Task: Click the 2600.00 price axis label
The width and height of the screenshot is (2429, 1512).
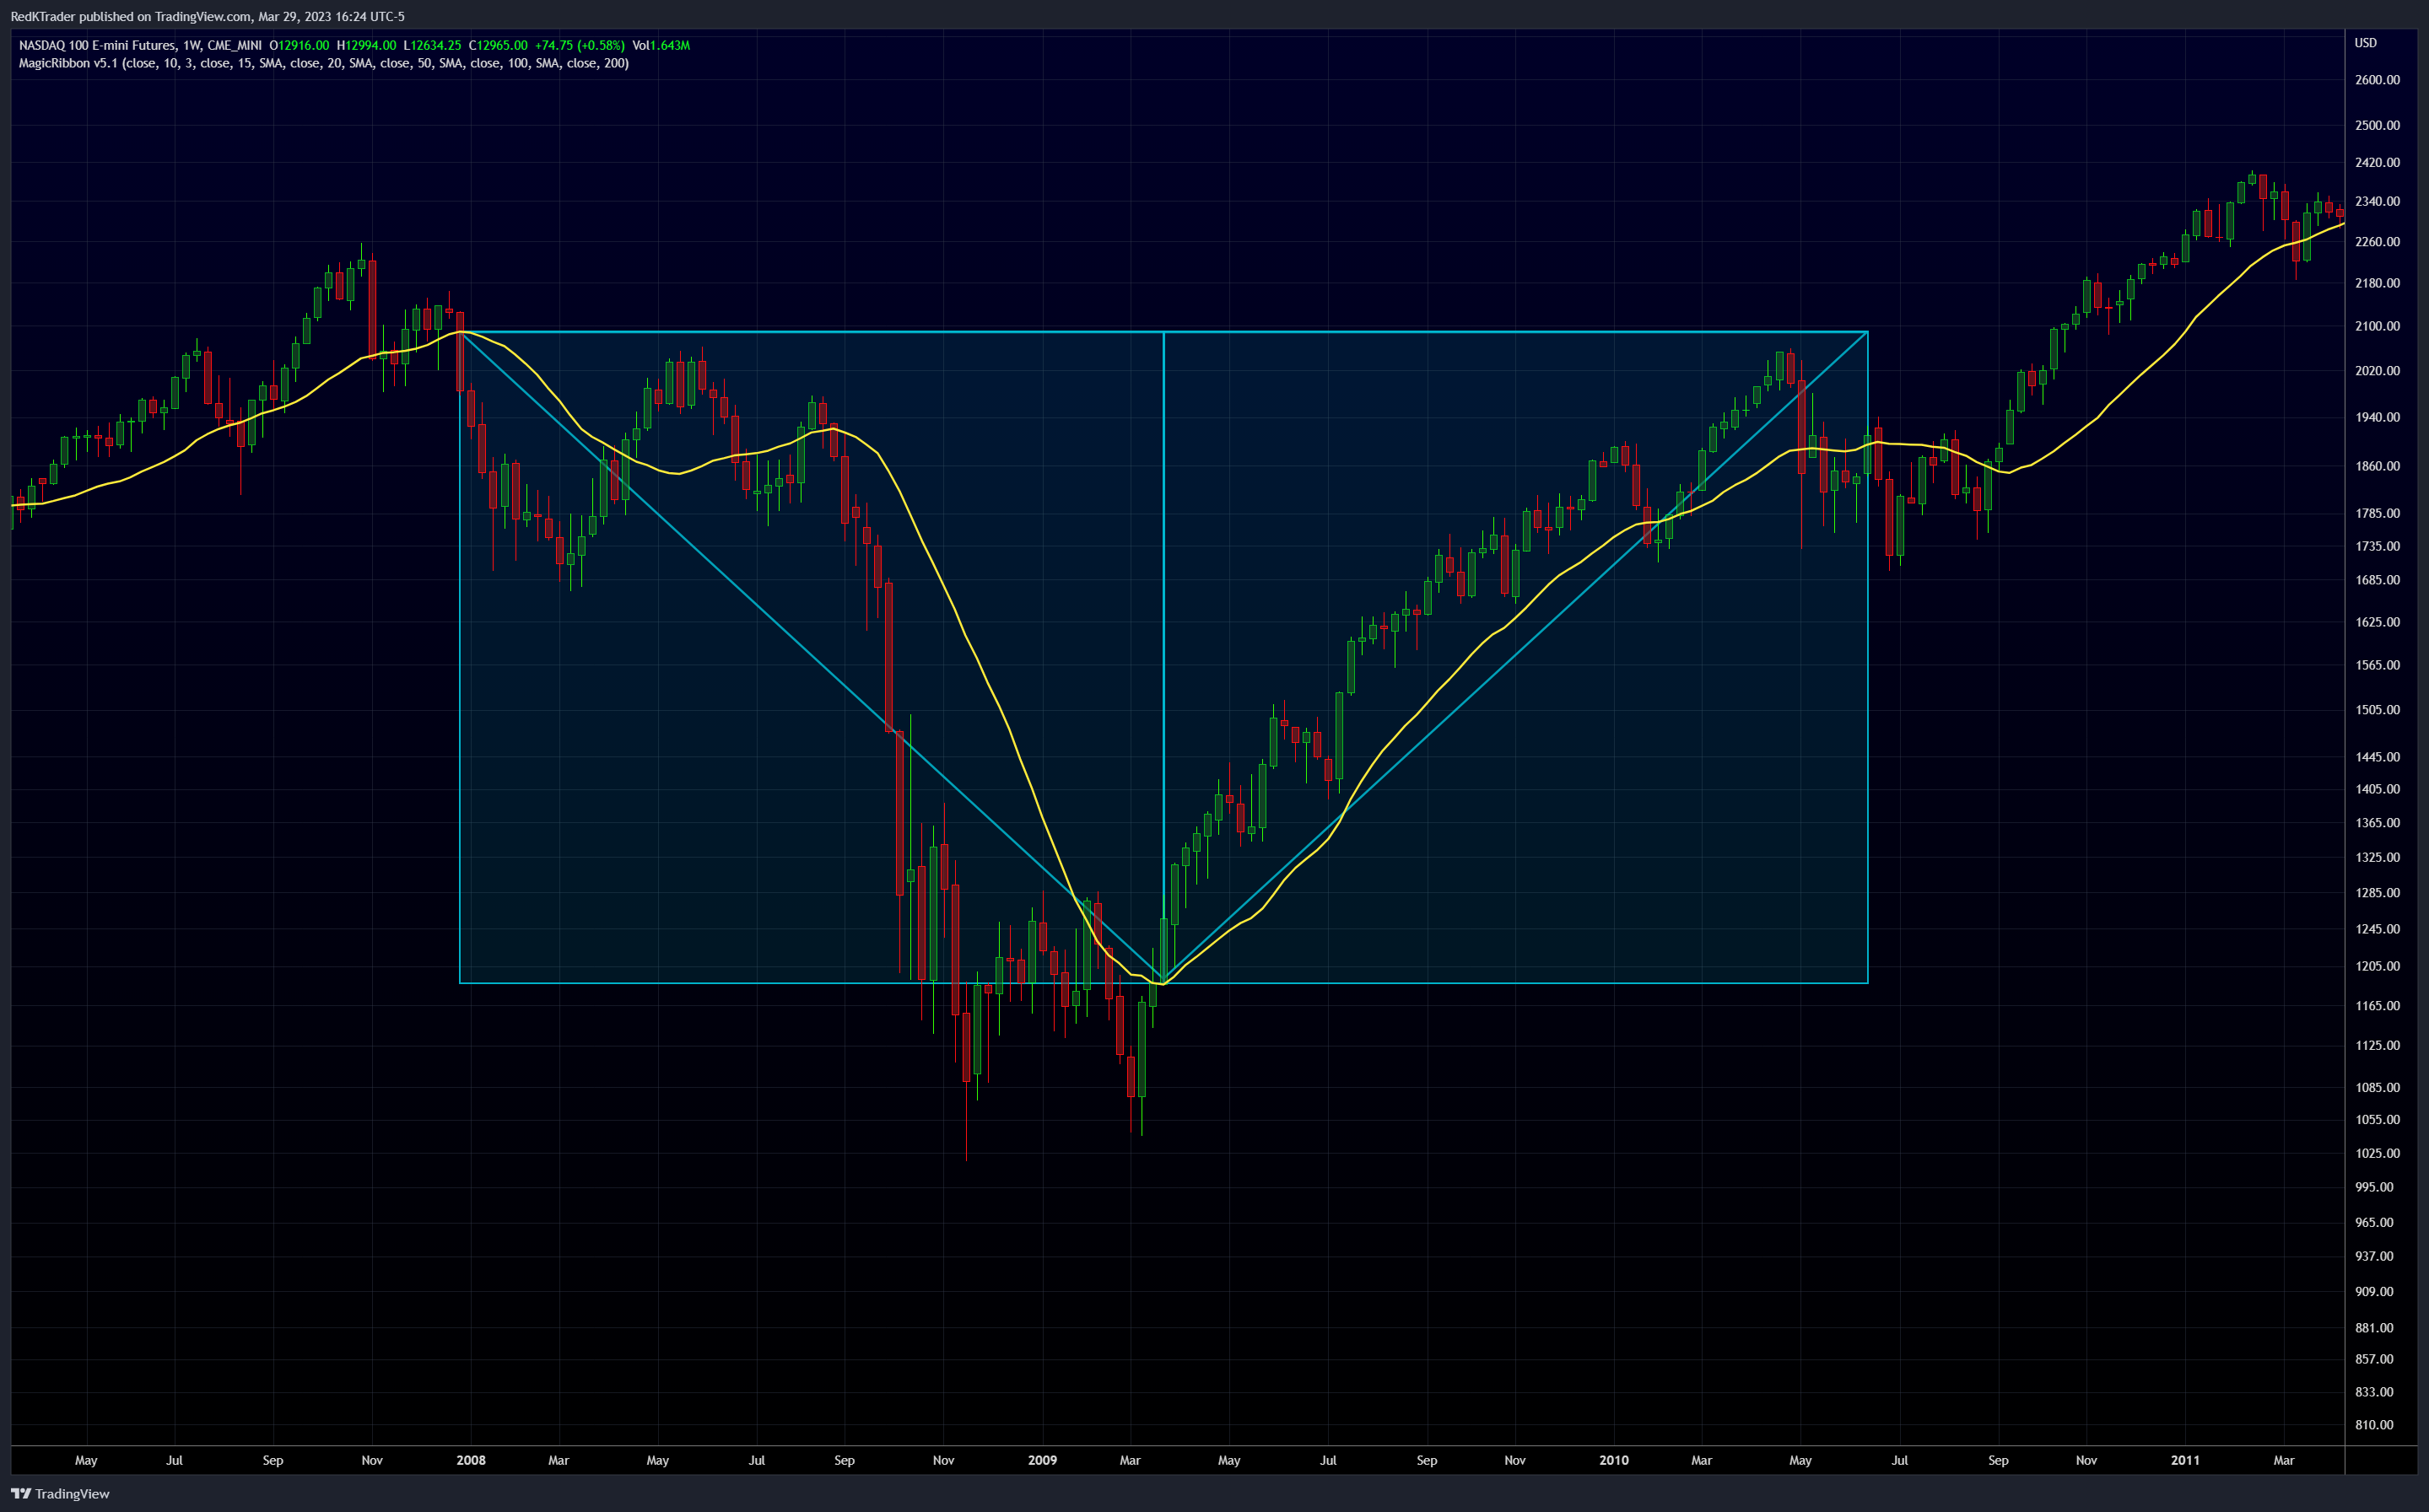Action: tap(2377, 80)
